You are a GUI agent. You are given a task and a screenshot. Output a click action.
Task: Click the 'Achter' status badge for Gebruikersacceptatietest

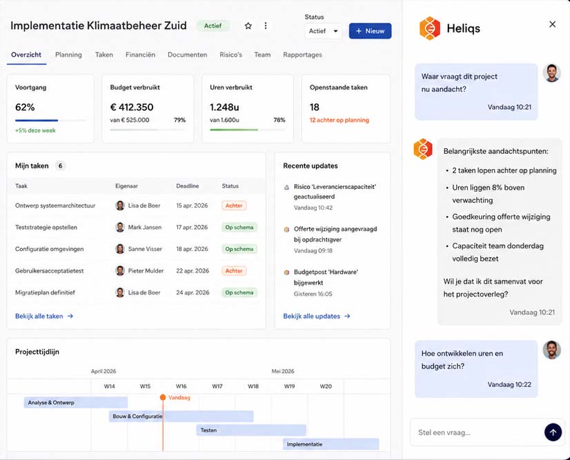pyautogui.click(x=234, y=271)
